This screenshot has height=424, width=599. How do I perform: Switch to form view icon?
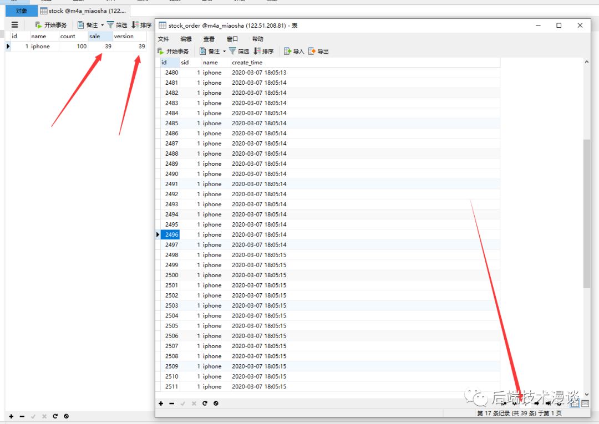585,403
